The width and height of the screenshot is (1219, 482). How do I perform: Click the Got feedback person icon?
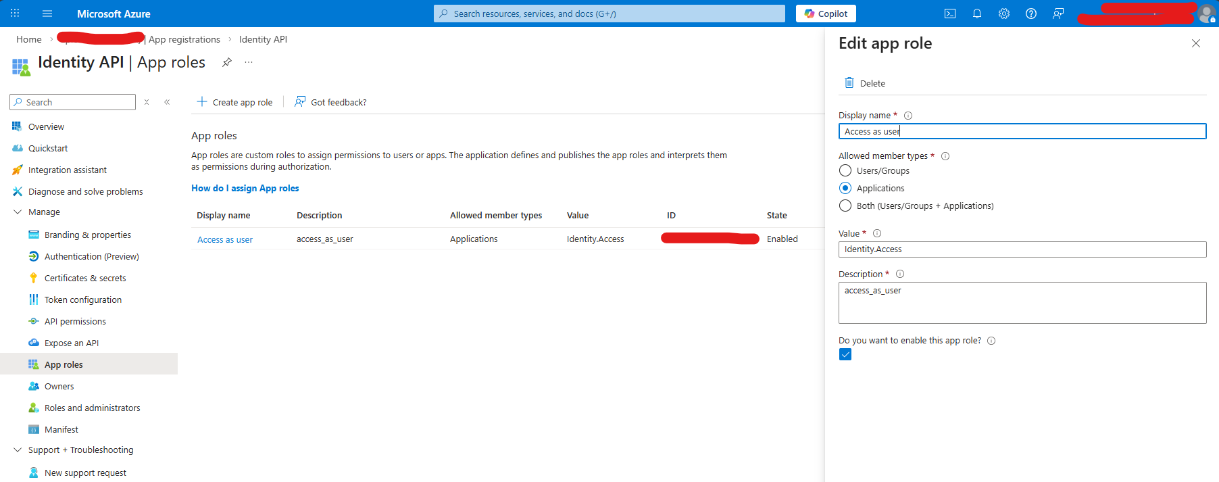click(300, 101)
